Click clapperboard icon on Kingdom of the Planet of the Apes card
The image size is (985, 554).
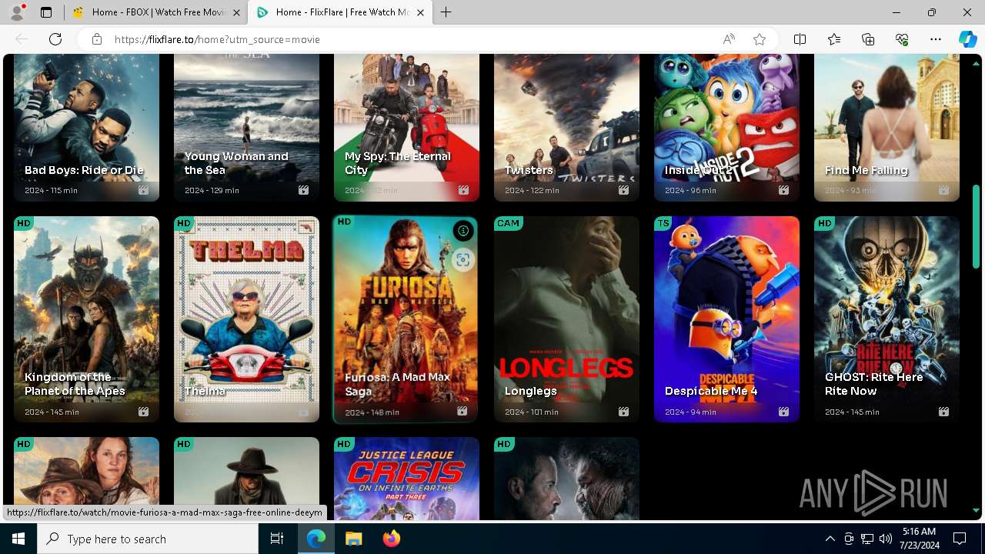point(143,412)
